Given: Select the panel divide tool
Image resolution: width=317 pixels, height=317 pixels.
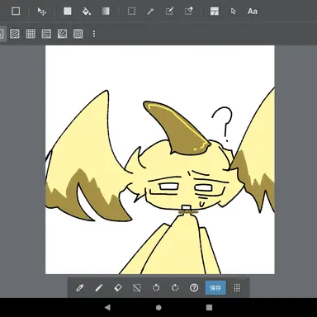Looking at the screenshot, I should click(x=215, y=12).
